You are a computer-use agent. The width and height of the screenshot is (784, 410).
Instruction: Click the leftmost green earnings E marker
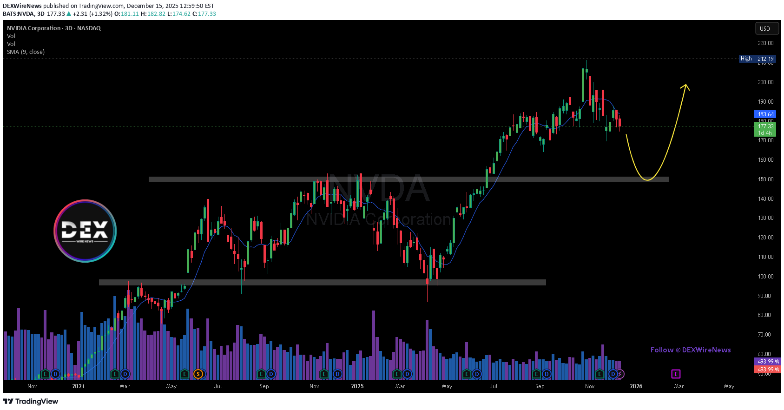[x=45, y=374]
